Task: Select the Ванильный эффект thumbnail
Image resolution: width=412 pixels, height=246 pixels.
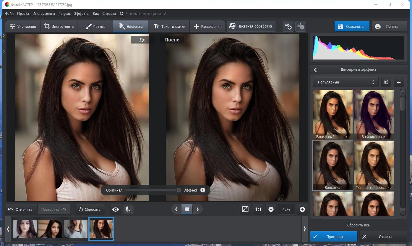Action: coord(332,114)
